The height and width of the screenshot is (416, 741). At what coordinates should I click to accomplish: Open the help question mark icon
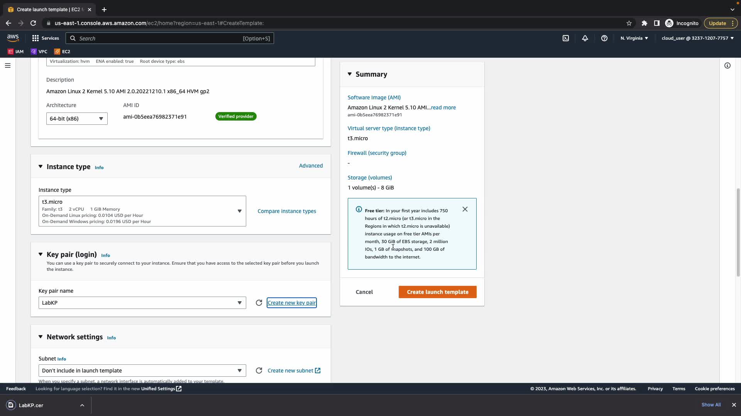(x=604, y=38)
